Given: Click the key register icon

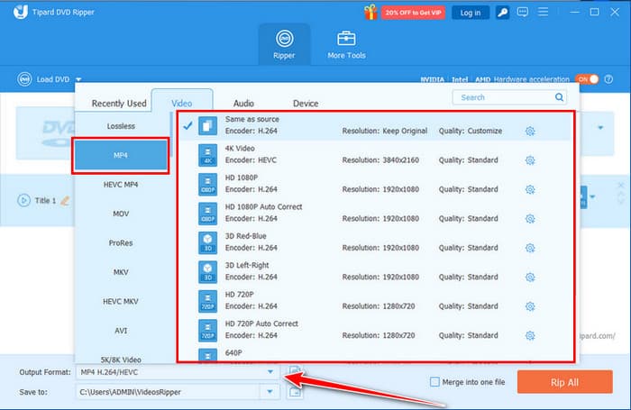Looking at the screenshot, I should pos(501,13).
